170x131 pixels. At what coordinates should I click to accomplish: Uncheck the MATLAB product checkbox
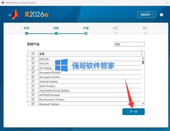tap(33, 59)
